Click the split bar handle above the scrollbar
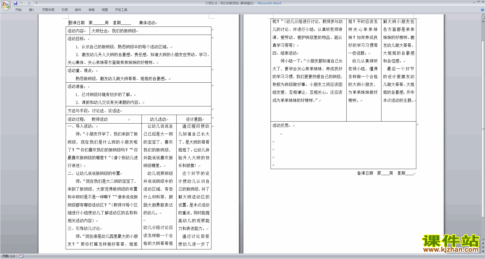 (x=483, y=14)
